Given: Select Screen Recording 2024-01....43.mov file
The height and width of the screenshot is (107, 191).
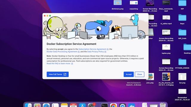Looking at the screenshot, I should point(166,35).
